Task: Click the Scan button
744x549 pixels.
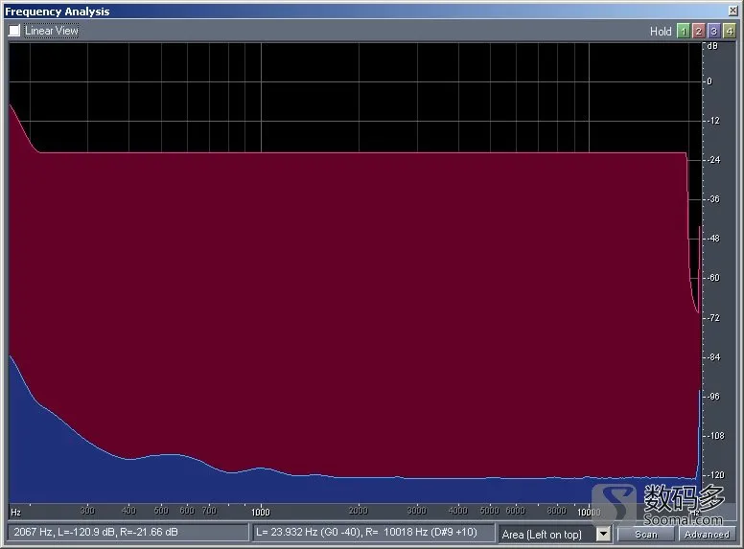Action: [x=646, y=535]
